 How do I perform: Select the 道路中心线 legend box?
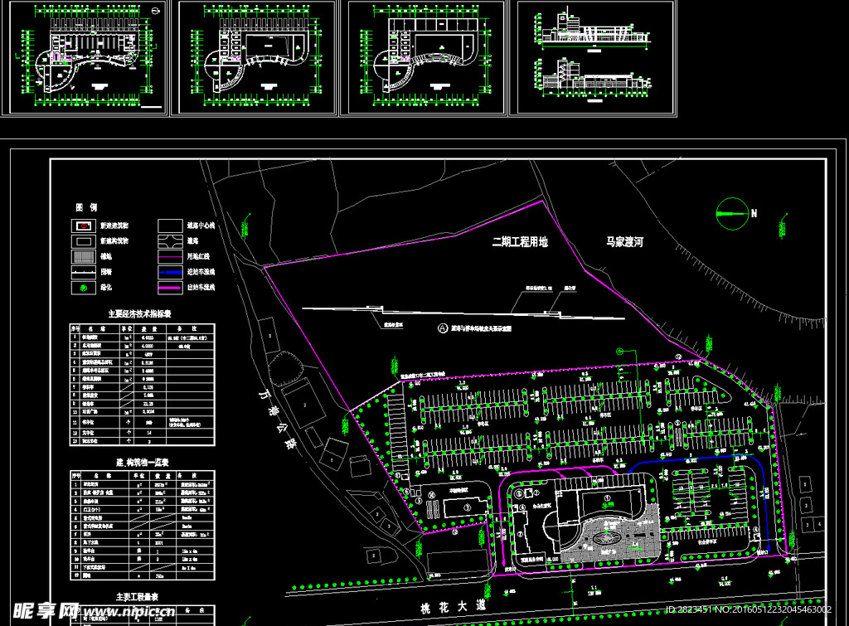click(x=170, y=225)
